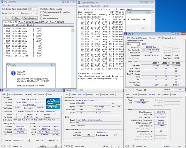Open Calculate(C) menu in Hyper PI tab pane
This screenshot has width=186, height=148.
[x=9, y=25]
